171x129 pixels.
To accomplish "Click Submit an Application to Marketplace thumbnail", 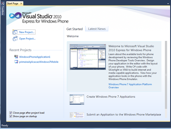I will coord(77,115).
